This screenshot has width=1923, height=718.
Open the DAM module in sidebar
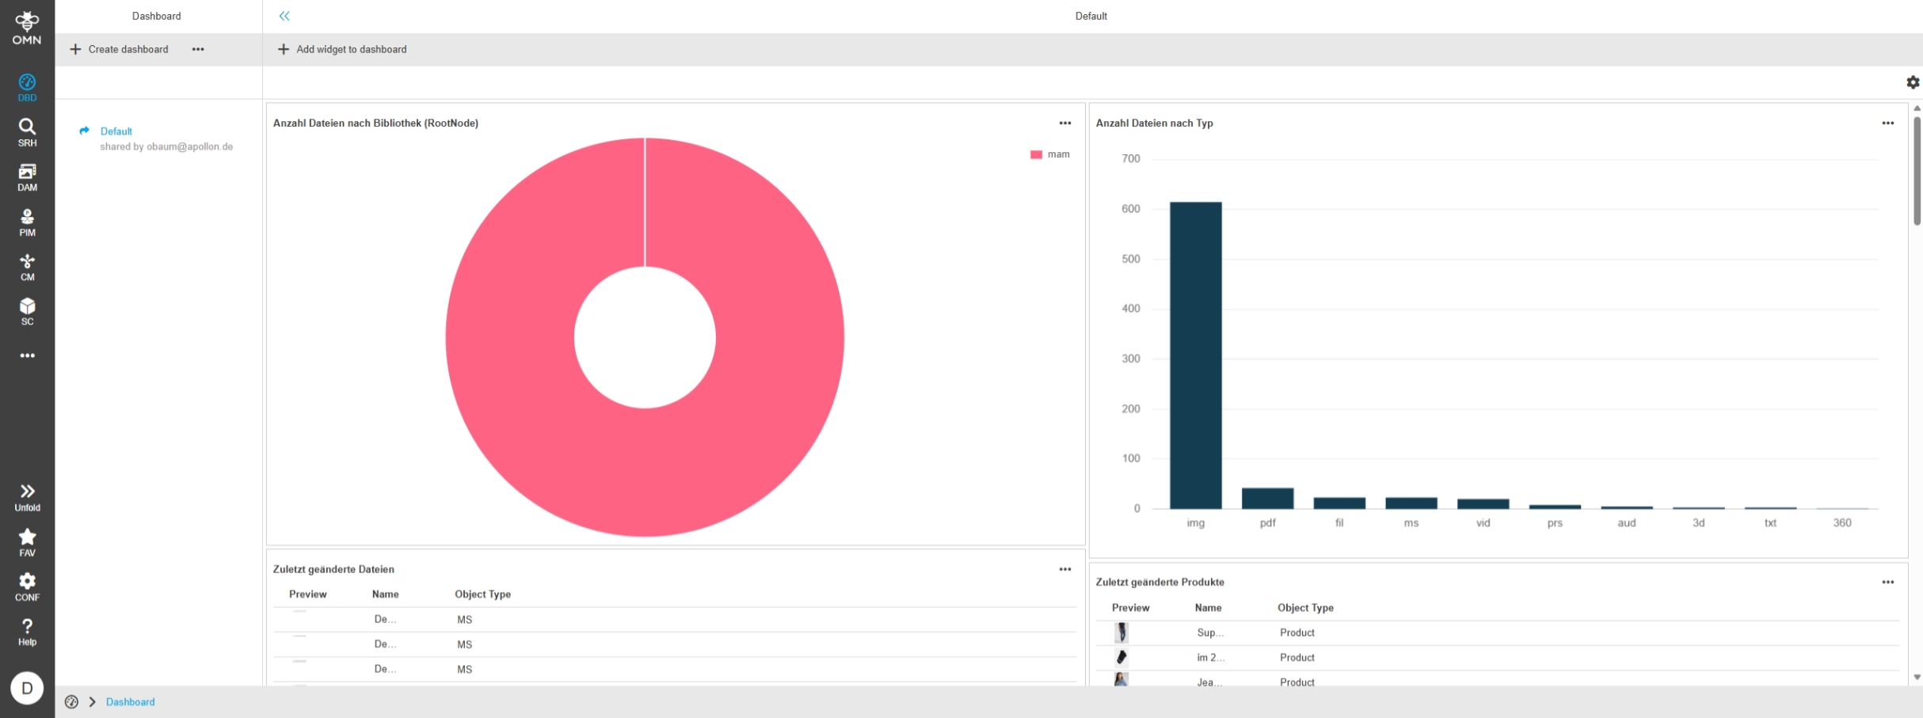[27, 177]
